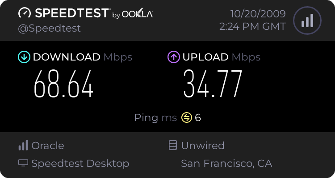Click the San Francisco, CA location
The width and height of the screenshot is (335, 178).
226,163
